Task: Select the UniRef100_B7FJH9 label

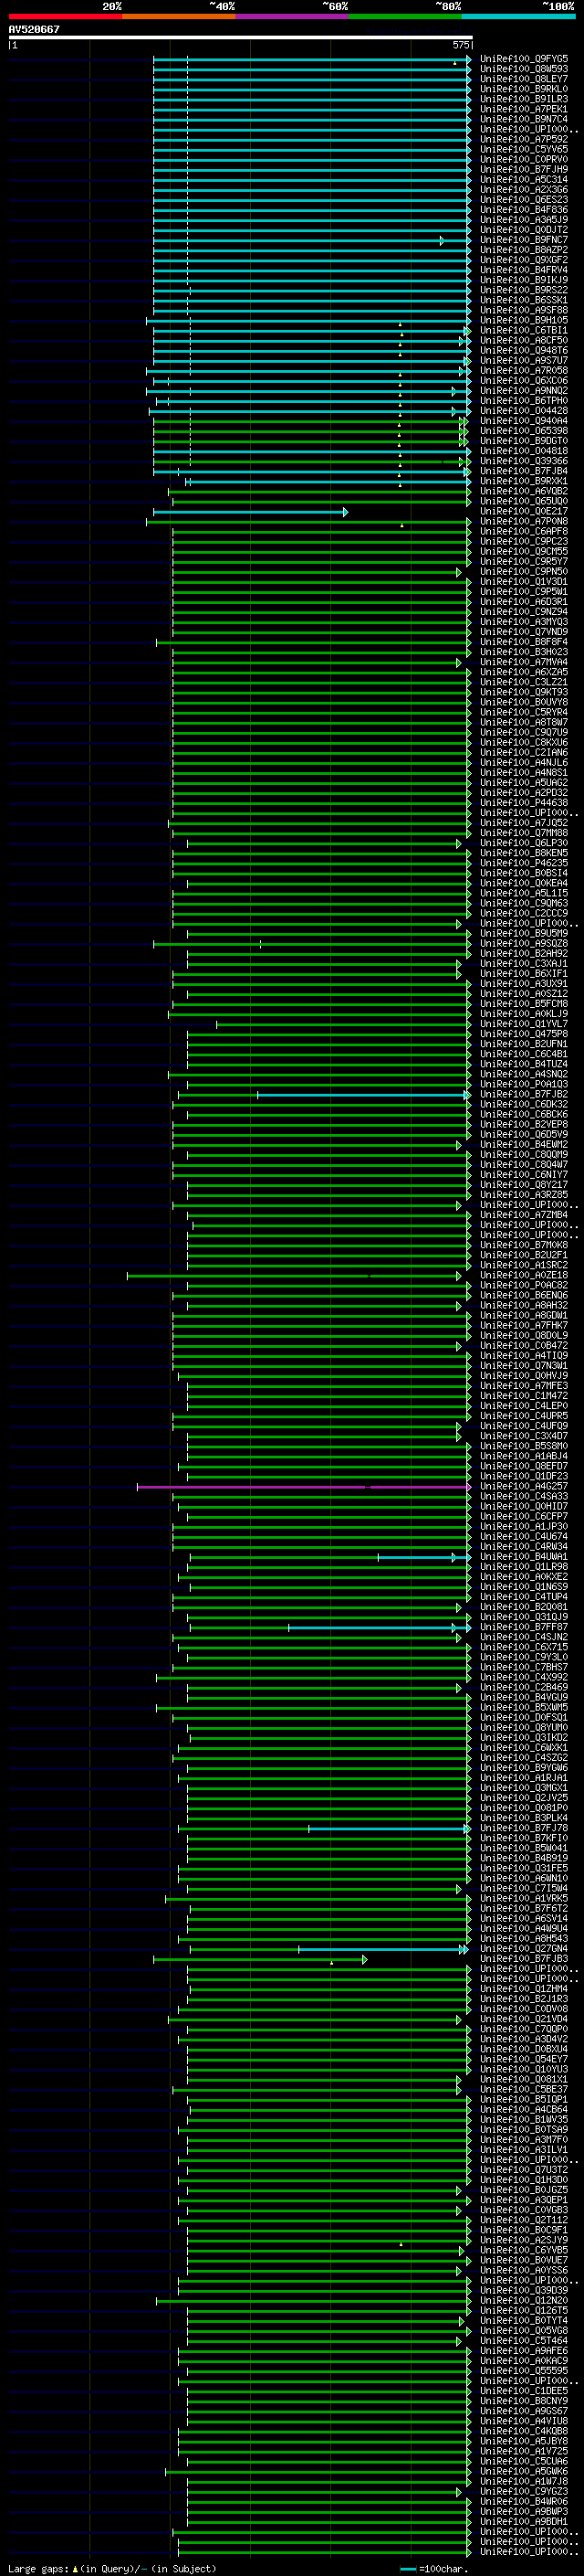Action: coord(524,170)
